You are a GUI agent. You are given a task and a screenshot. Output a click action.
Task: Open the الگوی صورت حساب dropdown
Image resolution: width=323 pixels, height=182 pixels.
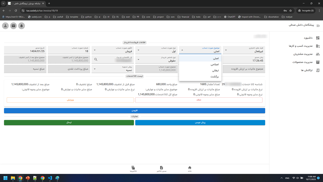113,50
